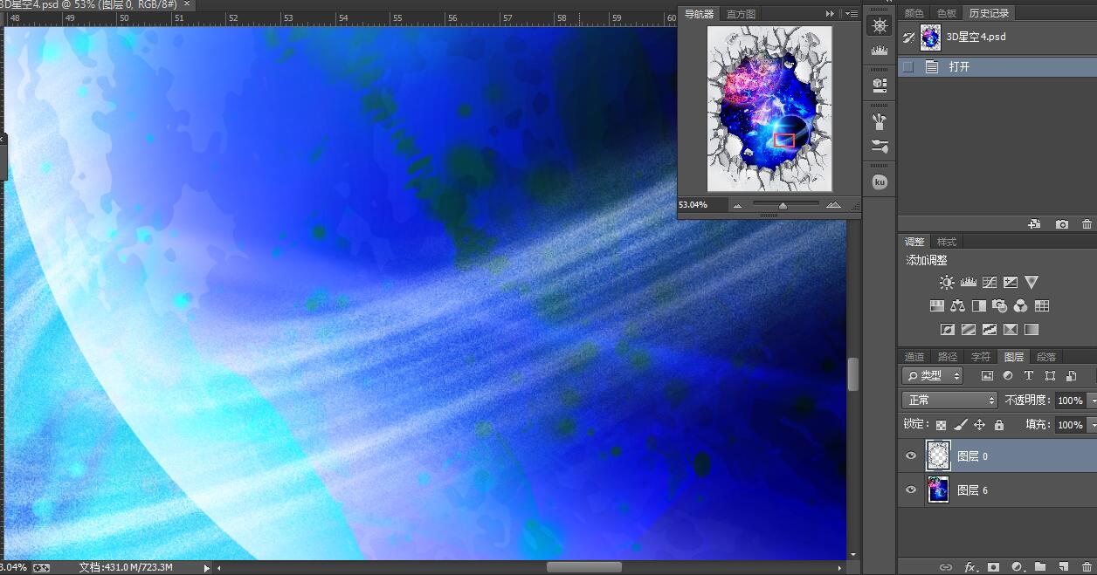Add a Hue/Saturation adjustment layer
This screenshot has height=575, width=1097.
pos(936,306)
